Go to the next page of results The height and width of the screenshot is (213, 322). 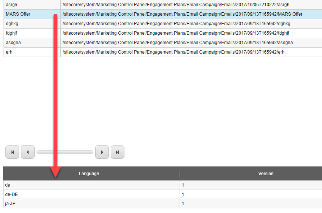(102, 152)
